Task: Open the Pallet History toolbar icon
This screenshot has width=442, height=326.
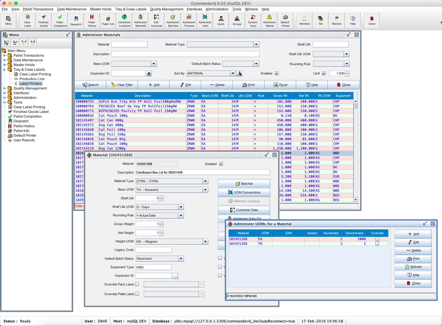Action: coord(92,20)
